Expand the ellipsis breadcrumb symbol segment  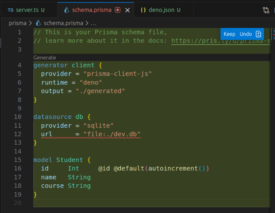coord(93,23)
